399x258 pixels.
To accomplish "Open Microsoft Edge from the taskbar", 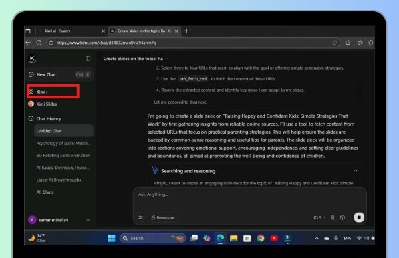I will (x=220, y=238).
